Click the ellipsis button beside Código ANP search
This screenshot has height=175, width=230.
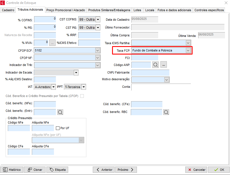164,65
